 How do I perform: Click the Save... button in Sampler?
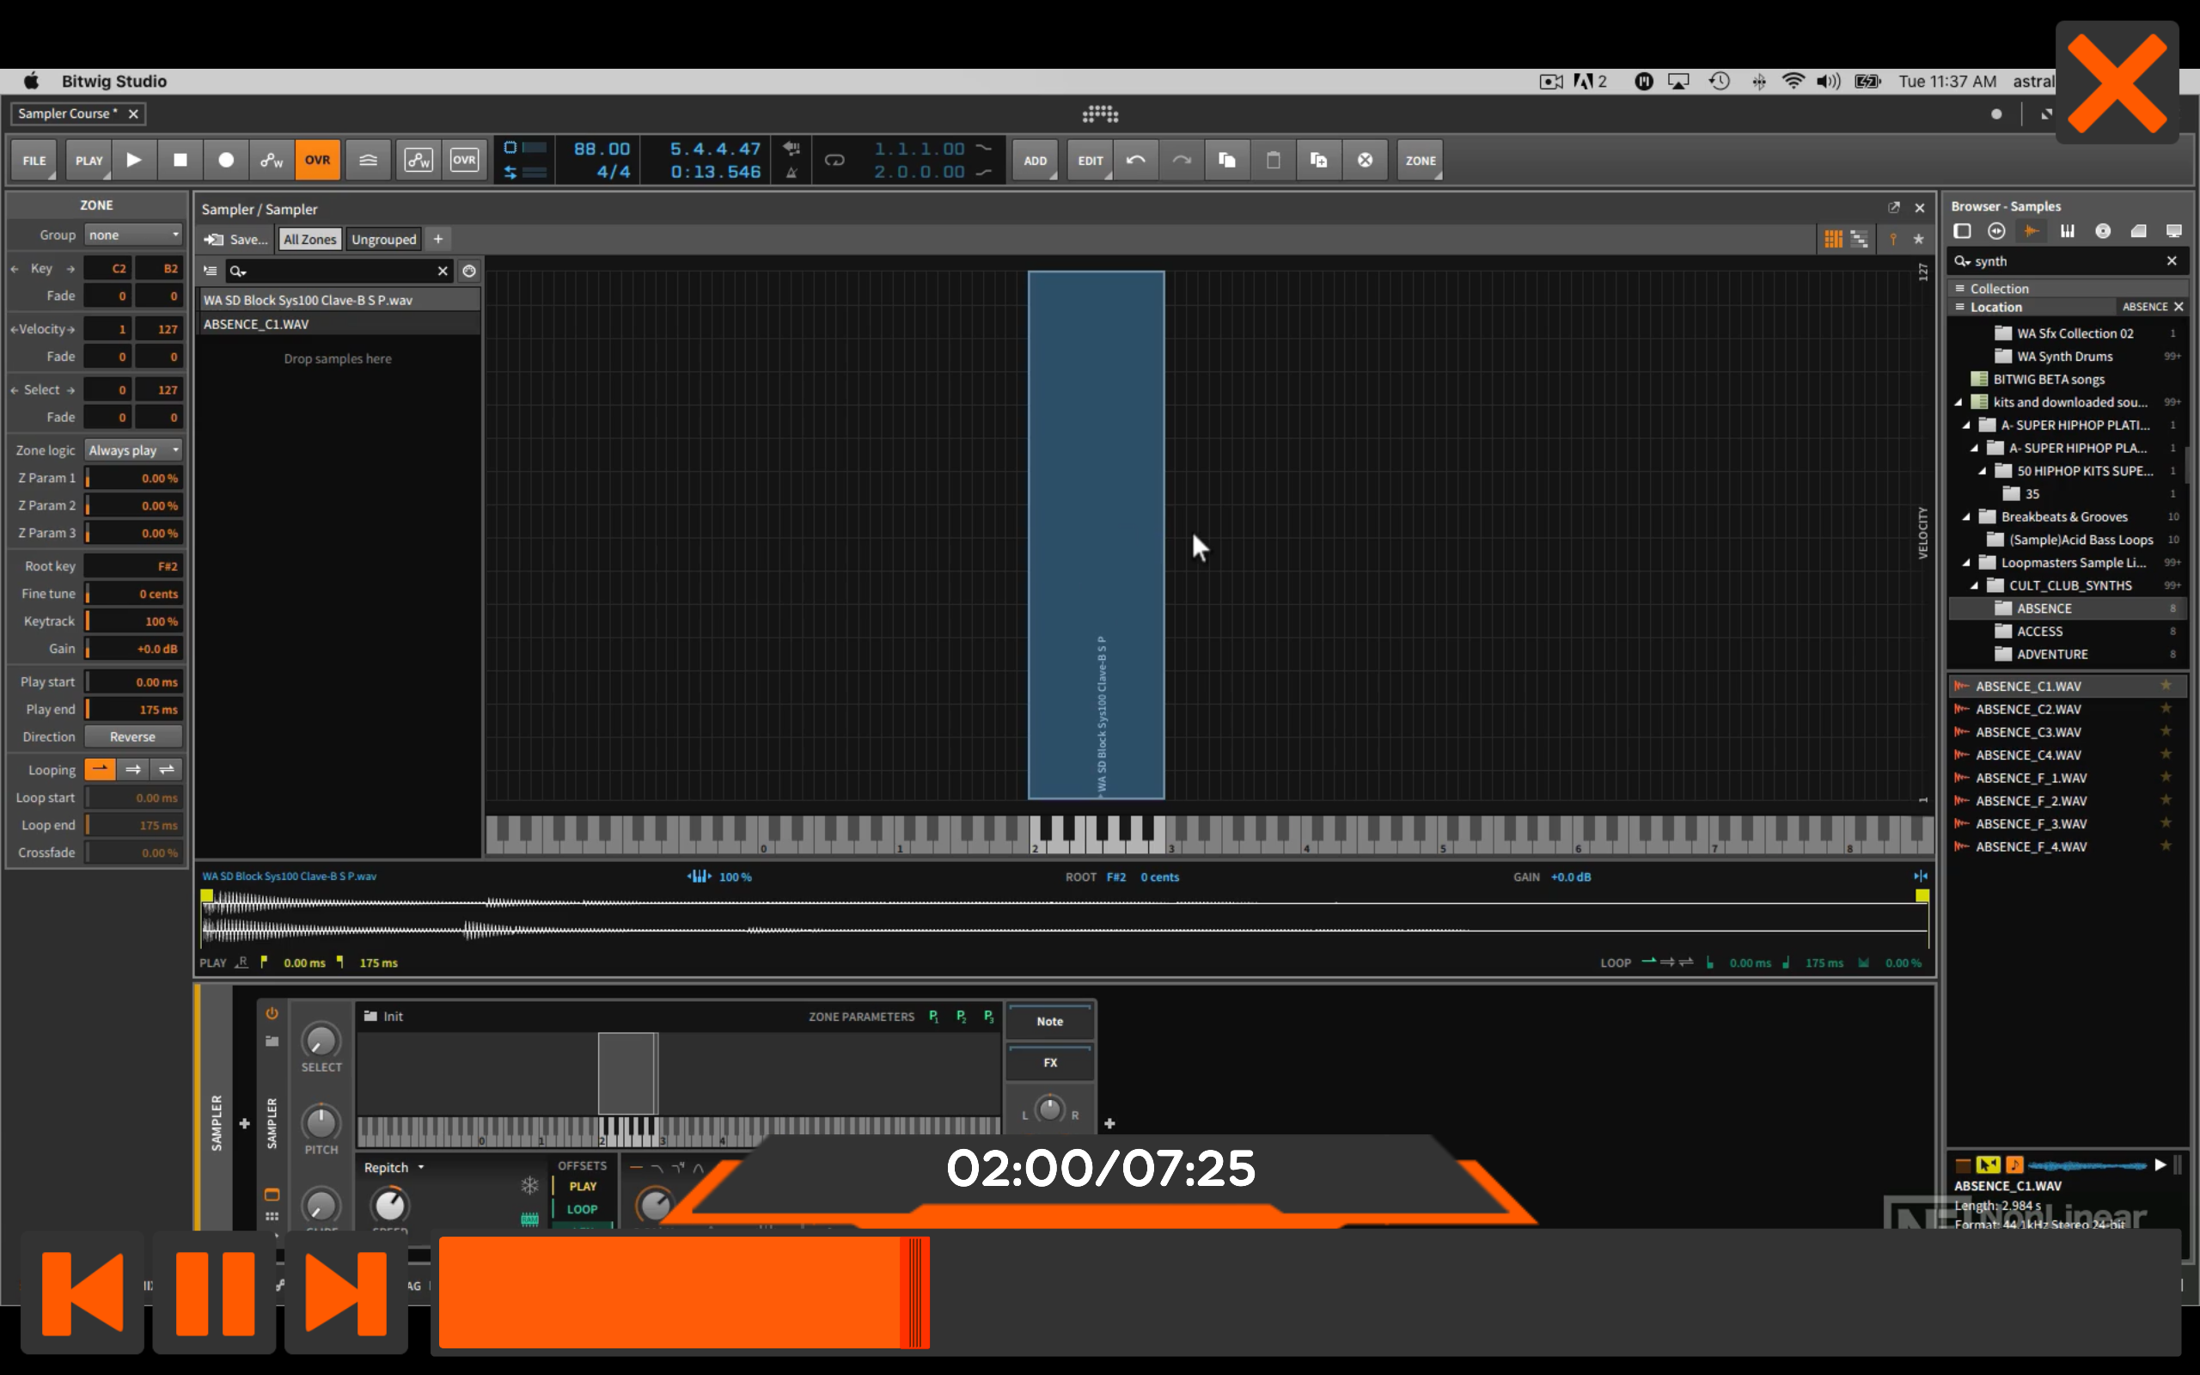[236, 239]
